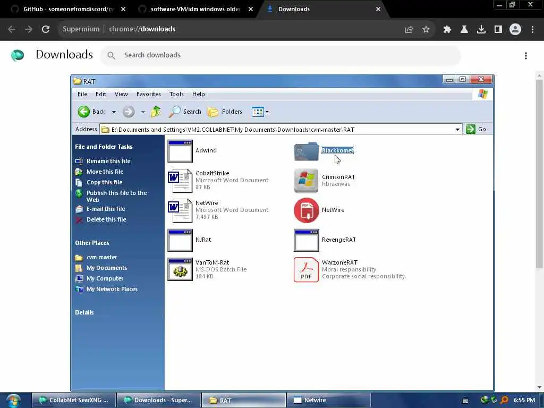Switch to CollabNet SearXNG taskbar button
The width and height of the screenshot is (544, 408).
(74, 400)
